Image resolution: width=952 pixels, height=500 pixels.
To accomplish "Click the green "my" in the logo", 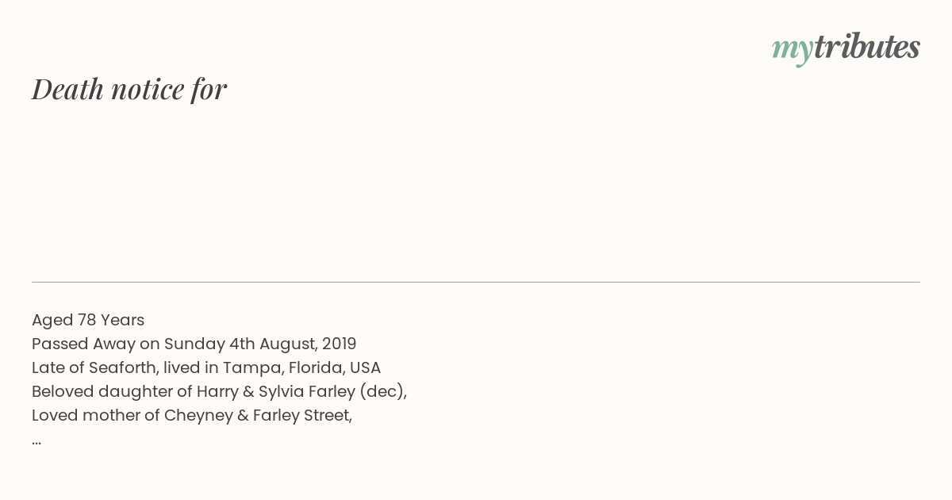I will pyautogui.click(x=793, y=51).
